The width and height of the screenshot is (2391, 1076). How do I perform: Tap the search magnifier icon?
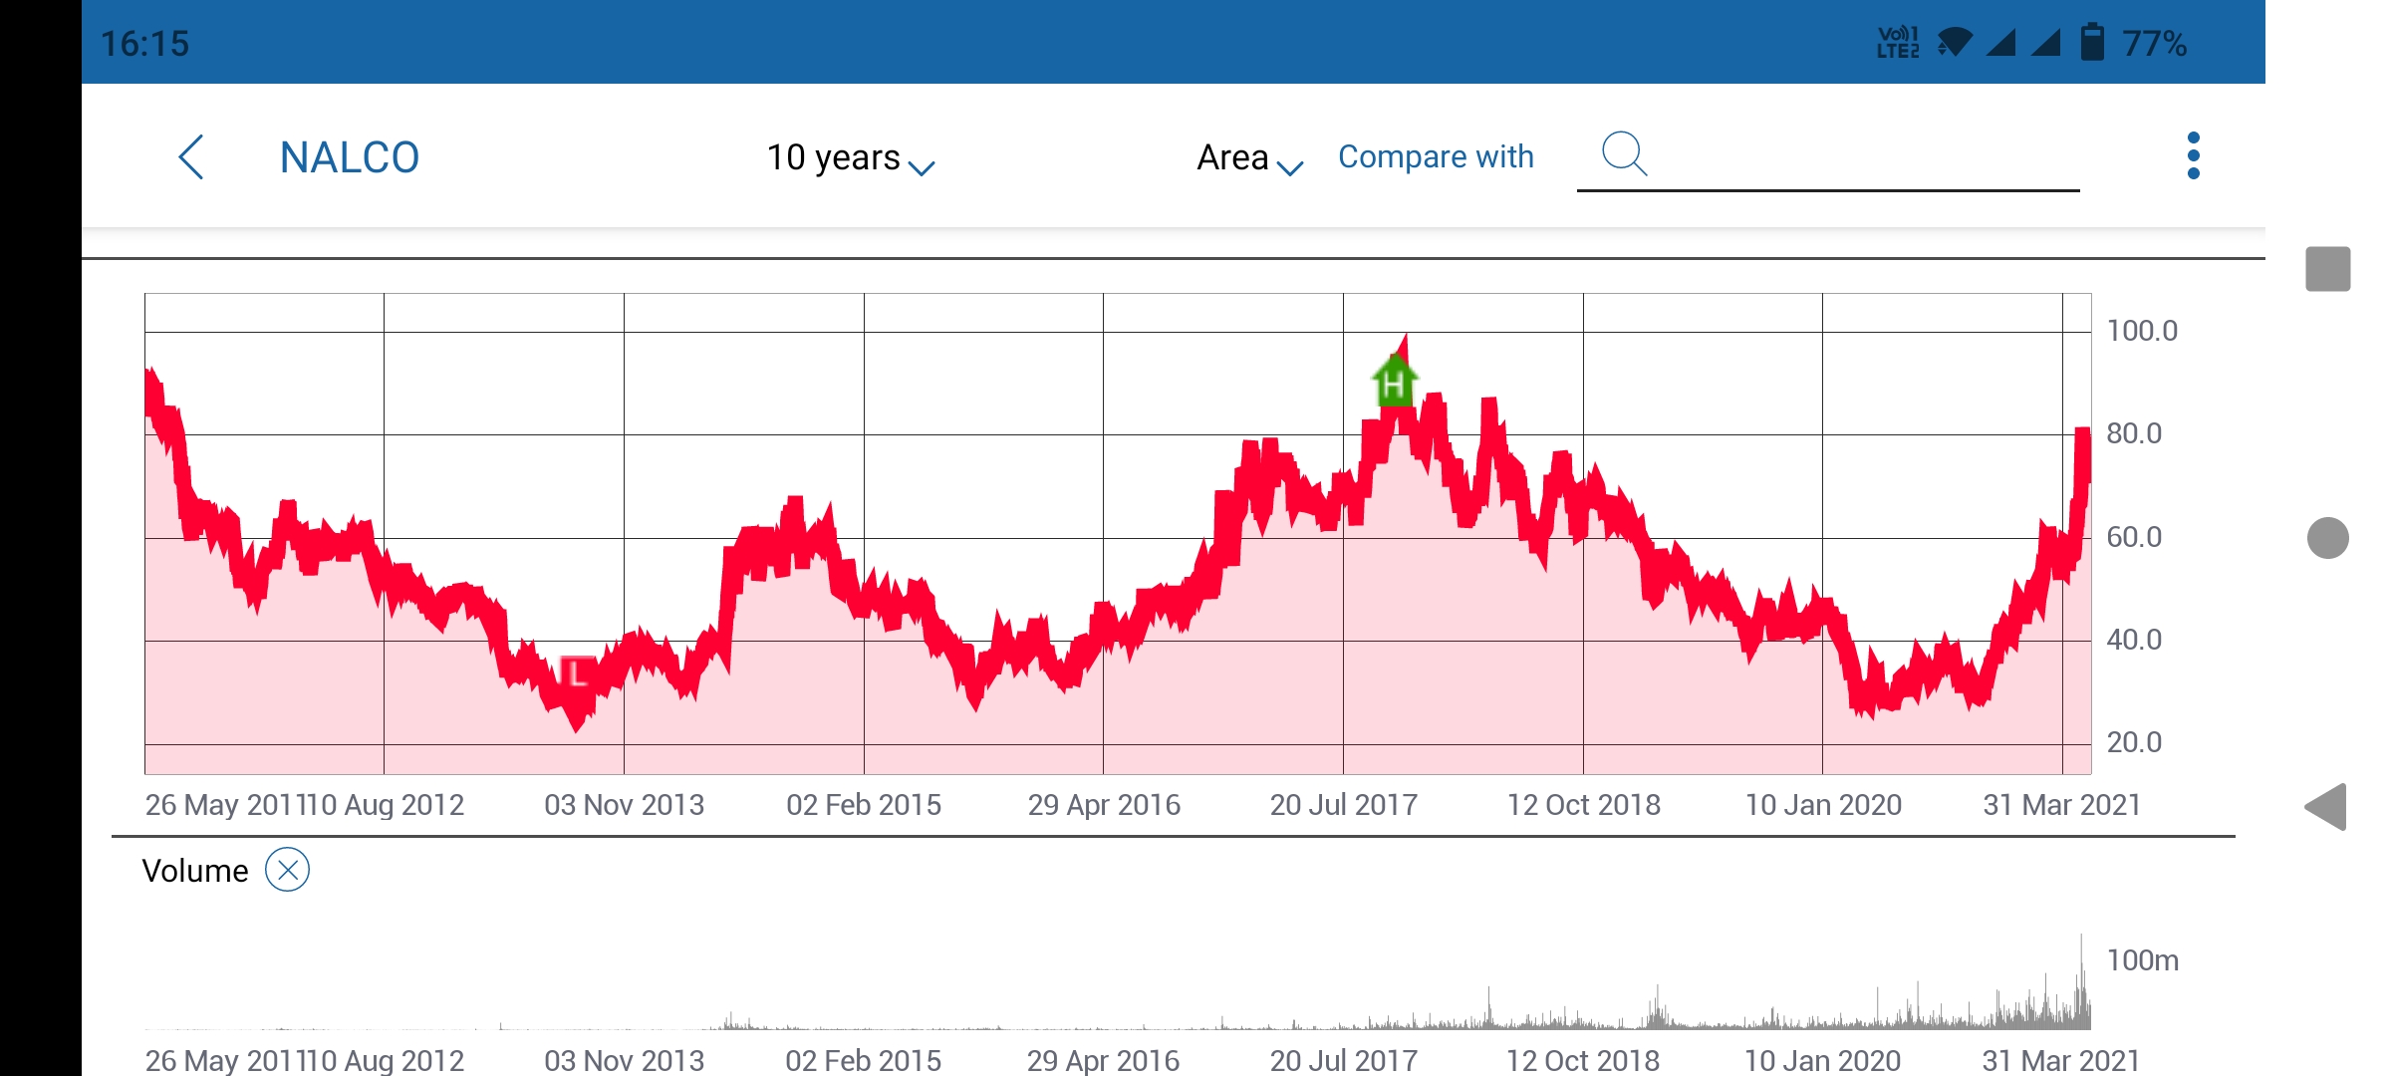[1623, 154]
